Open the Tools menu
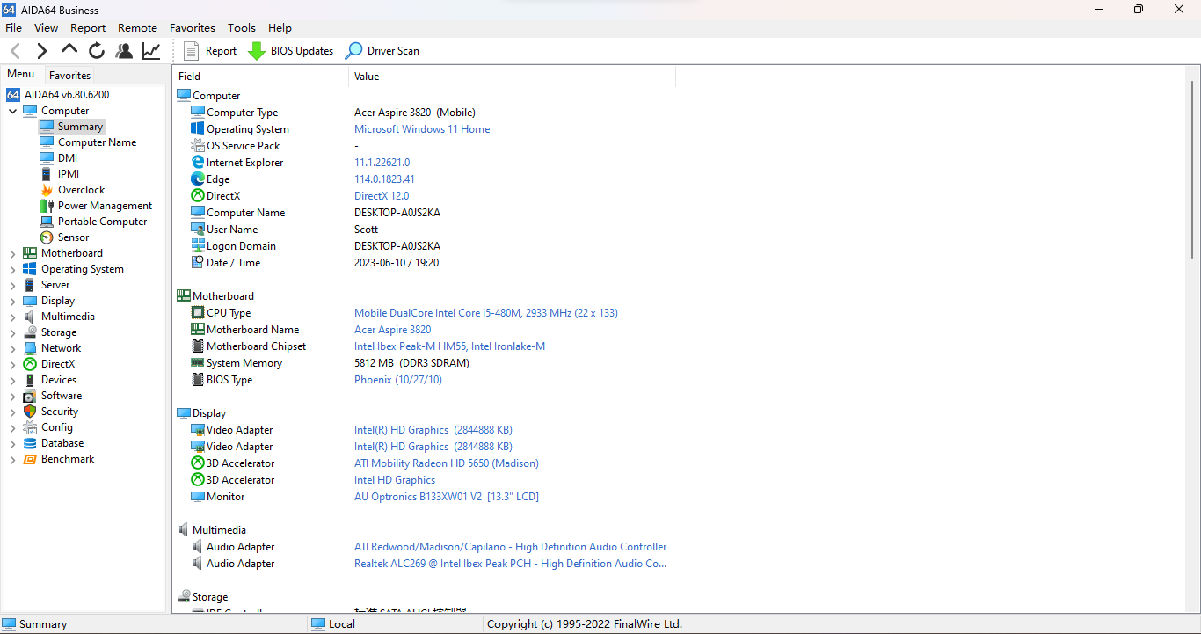This screenshot has width=1201, height=634. pos(242,28)
